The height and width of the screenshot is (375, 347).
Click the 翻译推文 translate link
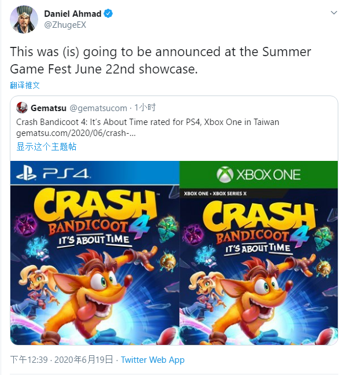25,85
